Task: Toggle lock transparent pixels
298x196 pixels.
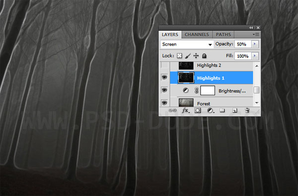Action: point(179,56)
